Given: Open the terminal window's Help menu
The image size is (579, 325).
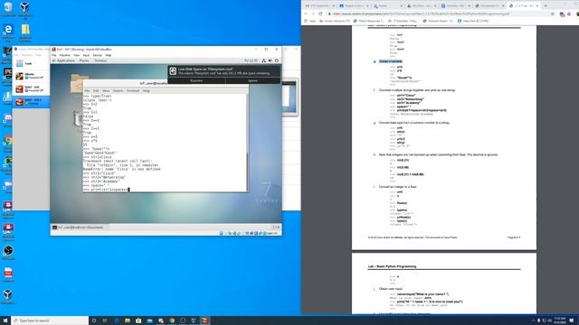Looking at the screenshot, I should click(147, 90).
